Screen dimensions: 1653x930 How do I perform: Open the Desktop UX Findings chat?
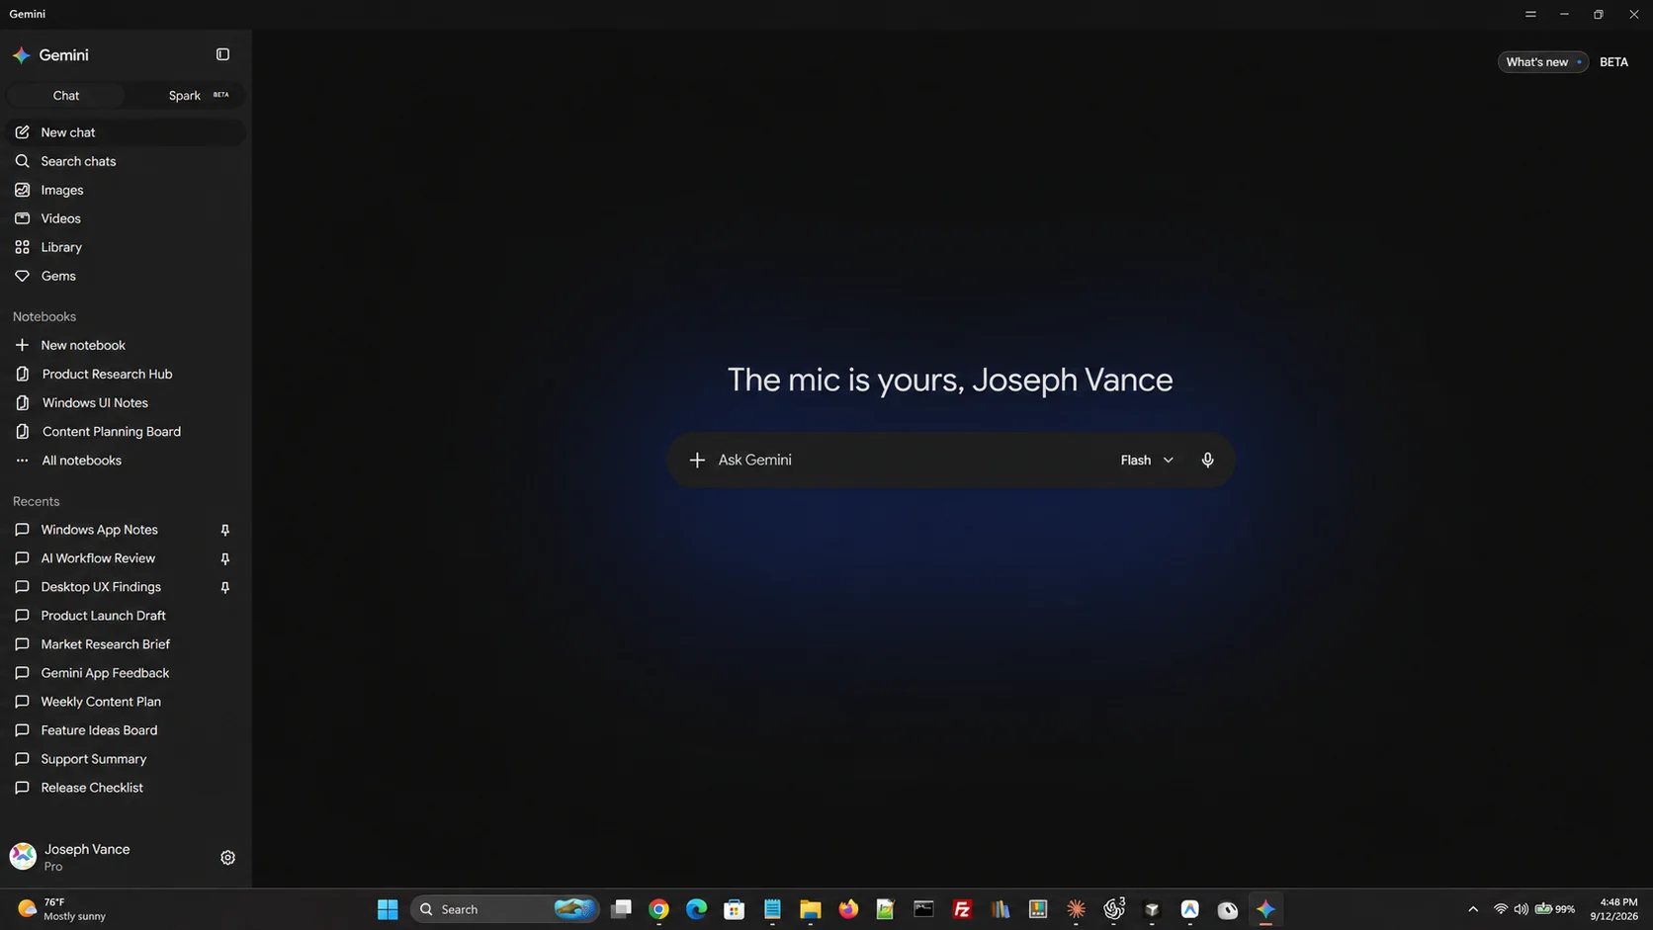click(101, 587)
